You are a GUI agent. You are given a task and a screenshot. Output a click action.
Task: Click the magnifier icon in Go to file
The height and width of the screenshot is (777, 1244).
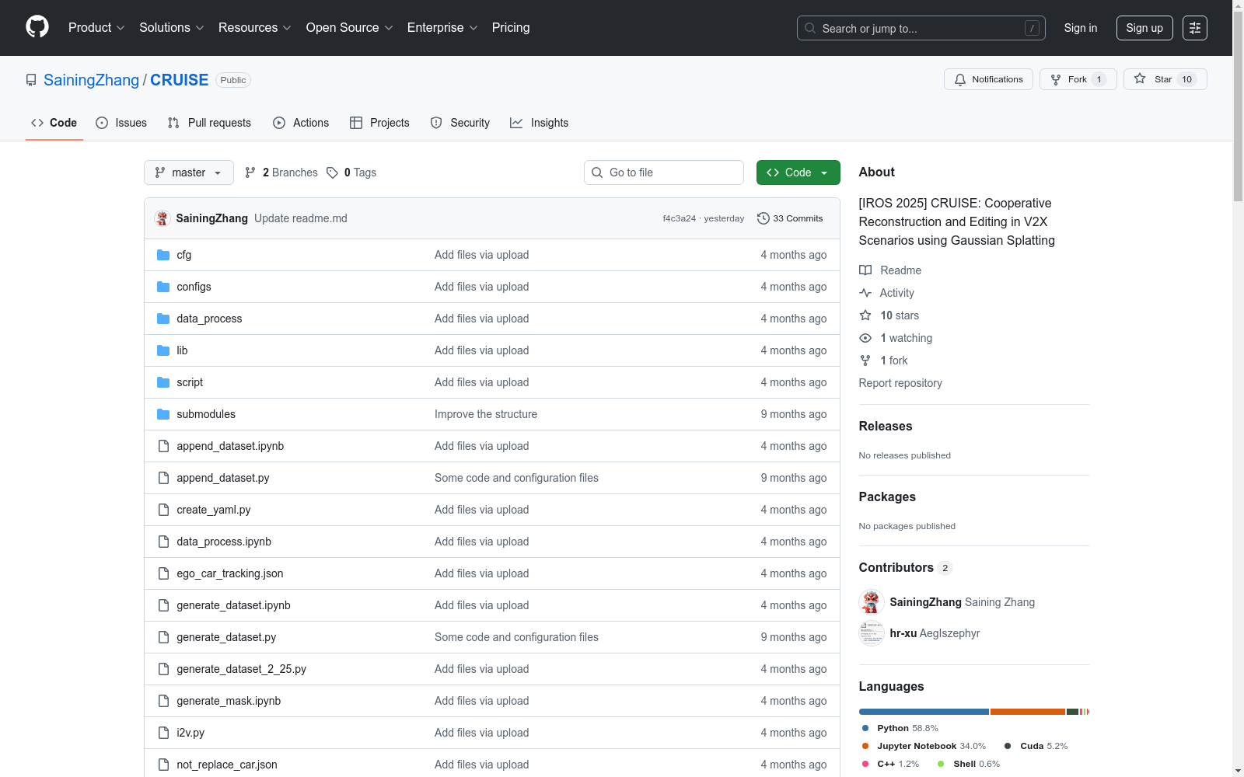tap(597, 172)
